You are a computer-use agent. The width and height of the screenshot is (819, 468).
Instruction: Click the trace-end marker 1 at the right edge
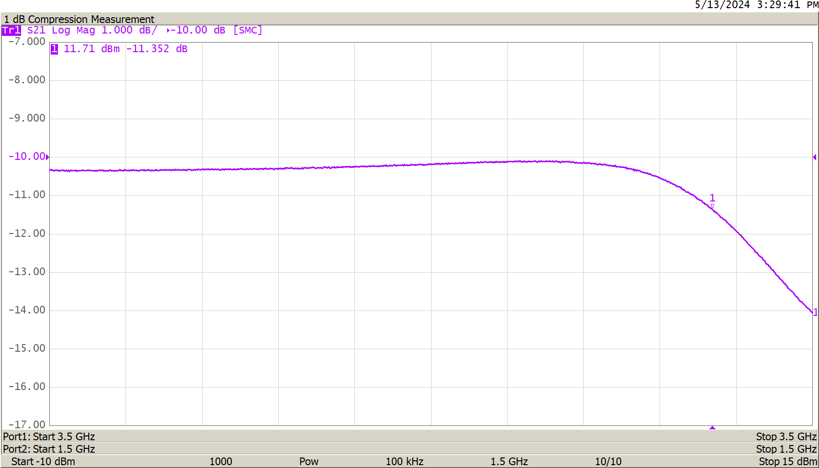point(816,312)
